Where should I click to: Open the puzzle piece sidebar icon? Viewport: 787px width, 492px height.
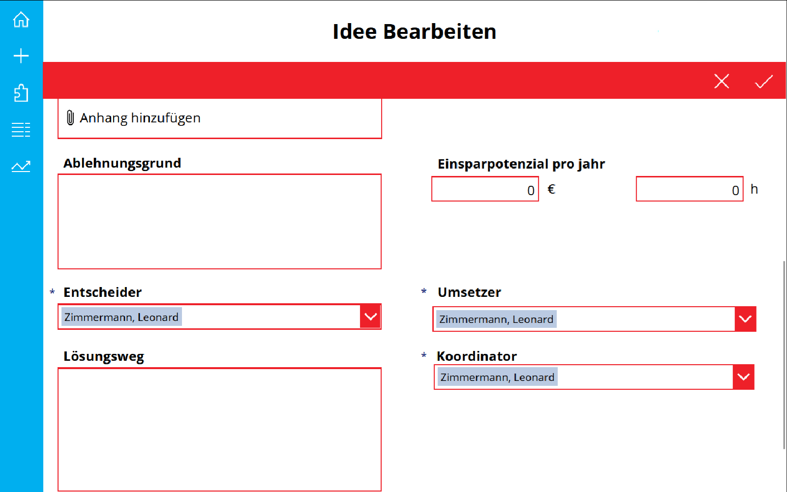click(21, 93)
